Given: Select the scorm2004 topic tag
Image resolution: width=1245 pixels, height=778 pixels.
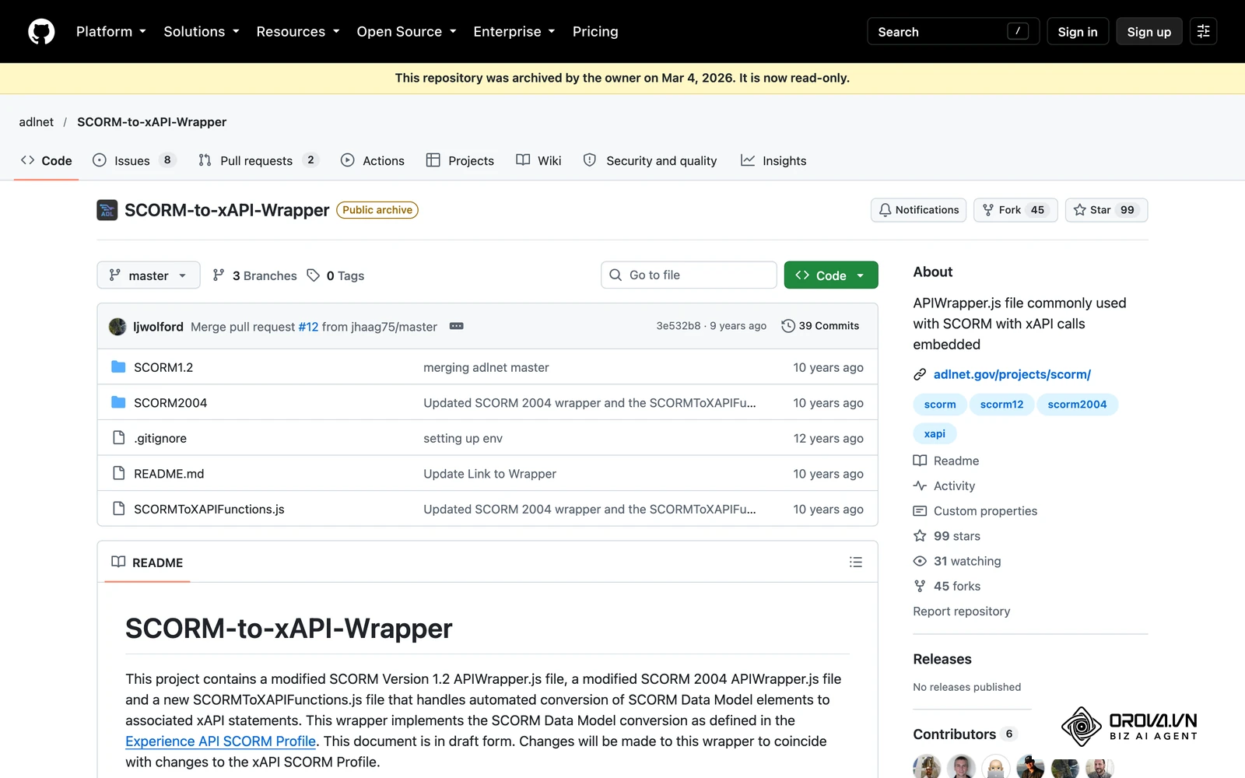Looking at the screenshot, I should click(1077, 405).
